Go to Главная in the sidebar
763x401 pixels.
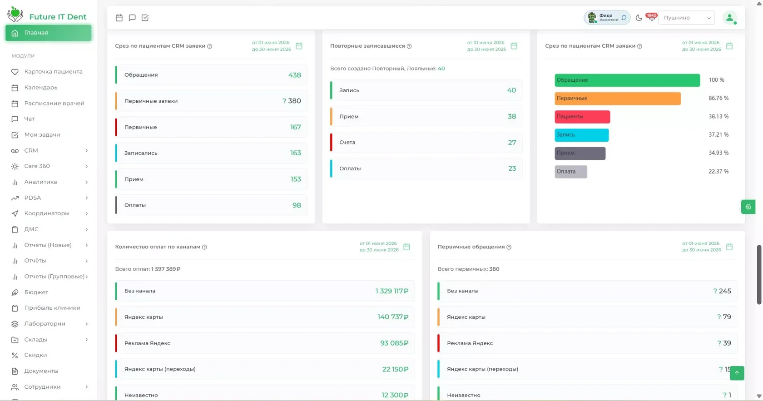click(49, 33)
